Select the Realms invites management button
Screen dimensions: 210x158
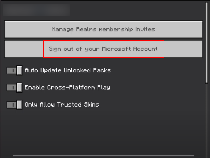[103, 29]
